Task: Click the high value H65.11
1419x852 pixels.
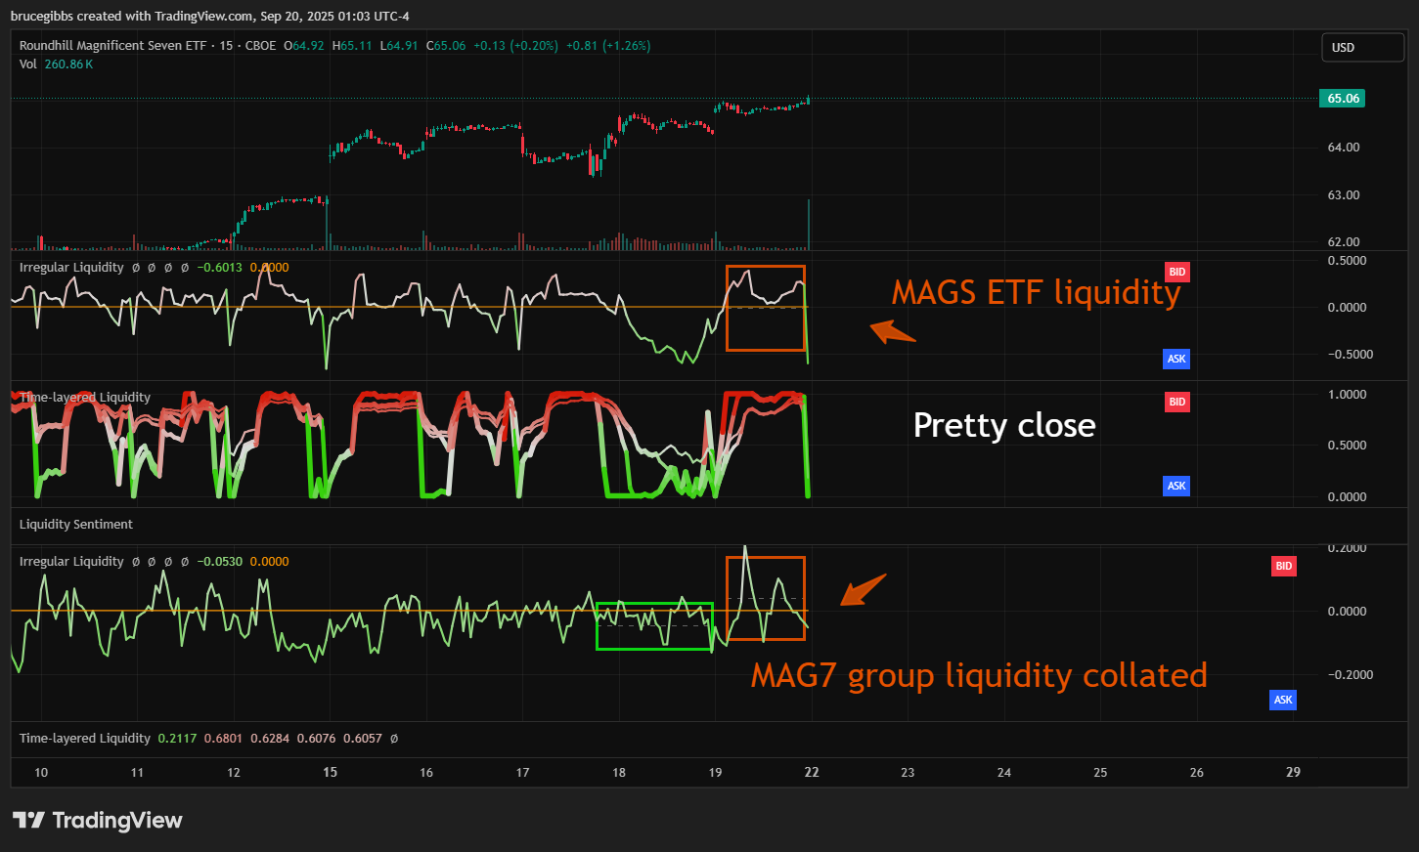Action: tap(352, 46)
